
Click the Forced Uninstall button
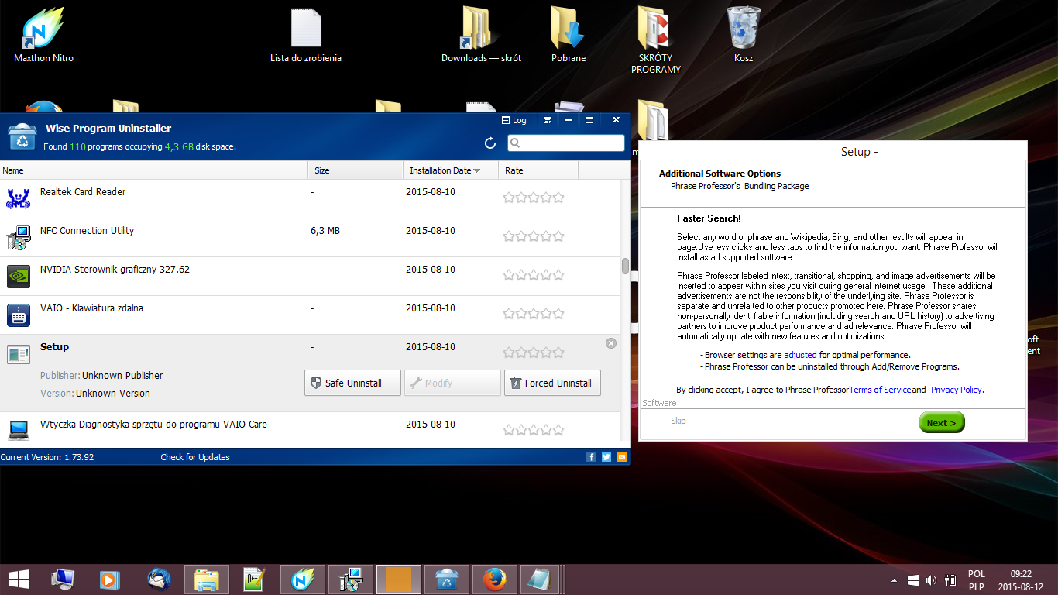click(551, 383)
